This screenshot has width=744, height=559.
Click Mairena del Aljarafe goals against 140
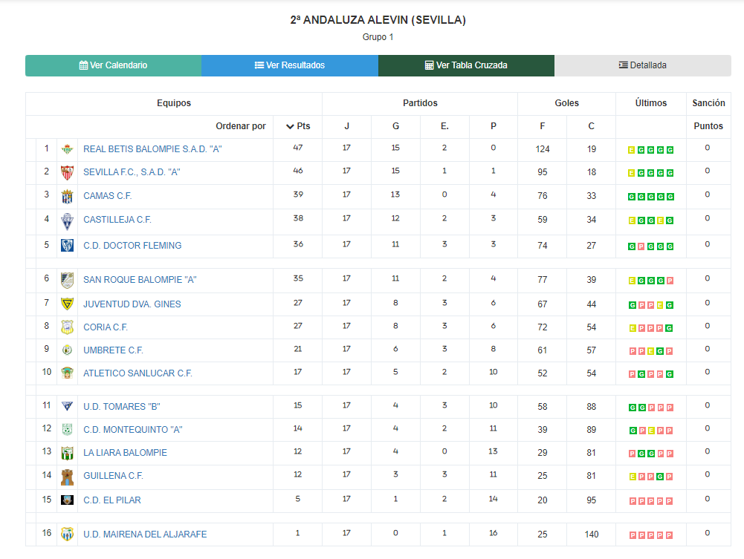click(591, 535)
